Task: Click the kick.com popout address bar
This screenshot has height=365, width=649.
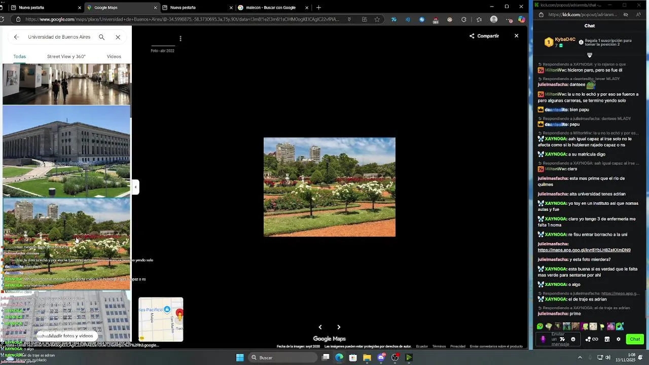Action: [x=583, y=15]
